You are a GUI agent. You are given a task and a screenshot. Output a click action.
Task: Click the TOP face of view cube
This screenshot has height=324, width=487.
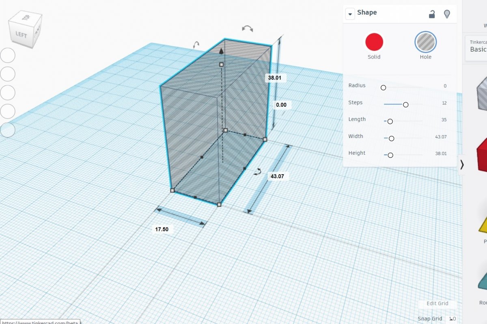pyautogui.click(x=27, y=17)
